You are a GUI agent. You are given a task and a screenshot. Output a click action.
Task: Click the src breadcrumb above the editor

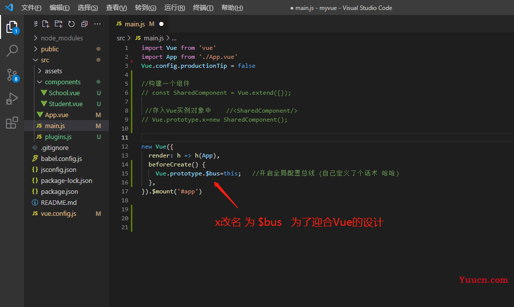[121, 38]
